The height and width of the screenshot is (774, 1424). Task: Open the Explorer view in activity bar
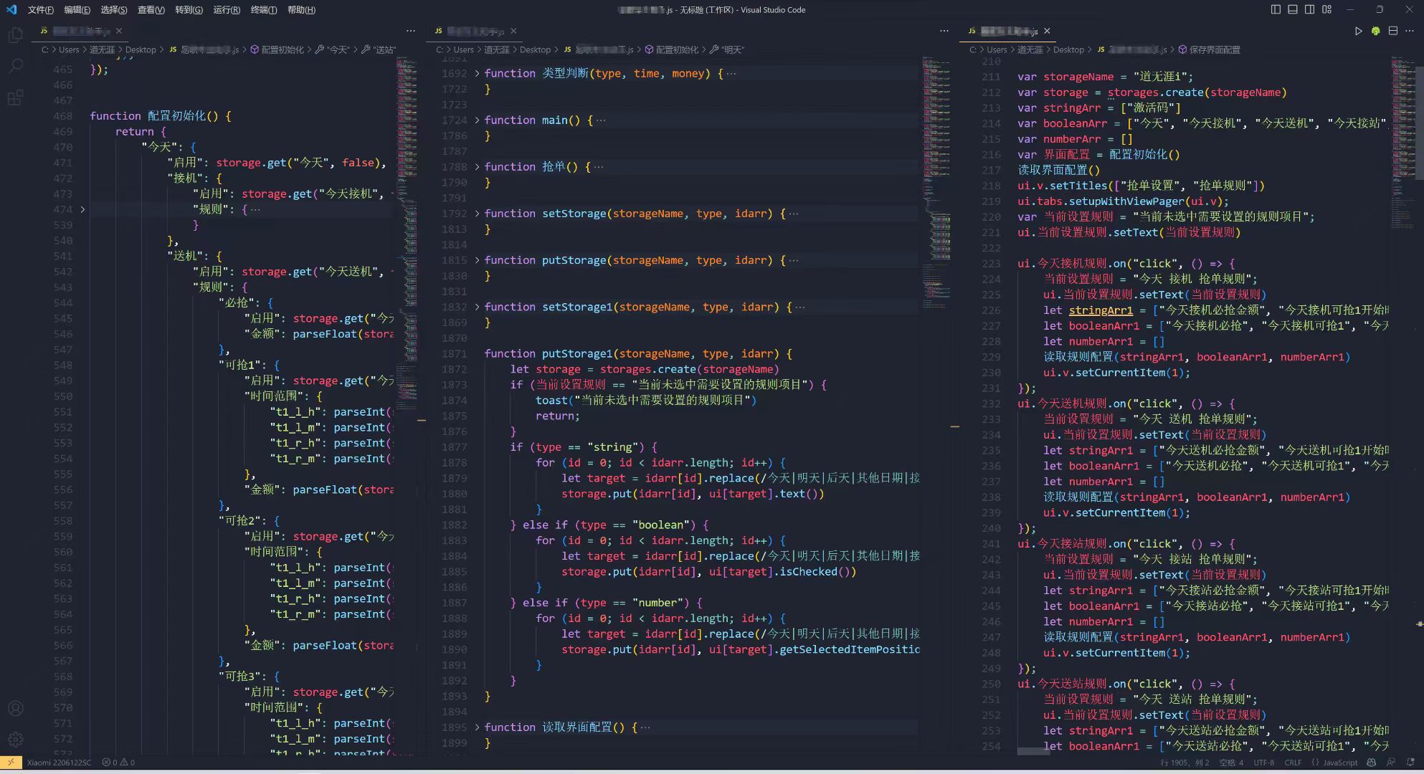point(15,35)
